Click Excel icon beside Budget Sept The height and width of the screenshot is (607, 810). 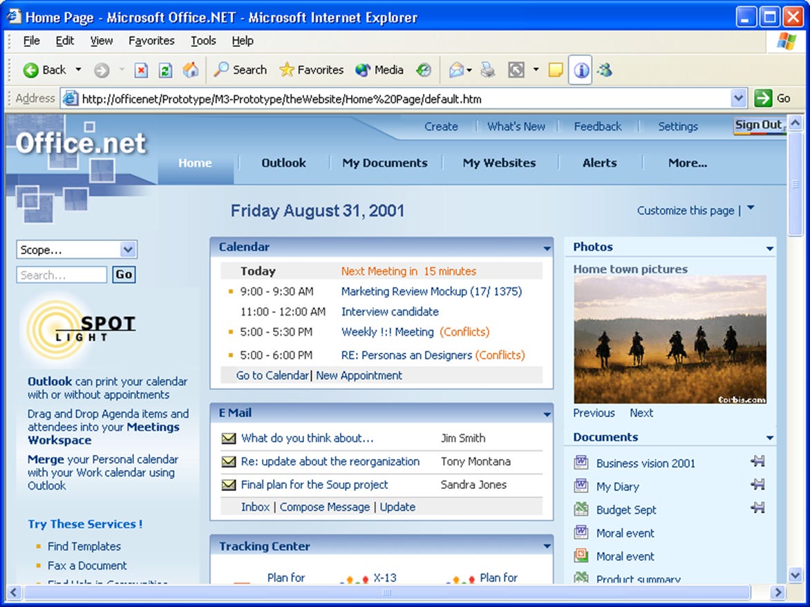pos(581,509)
